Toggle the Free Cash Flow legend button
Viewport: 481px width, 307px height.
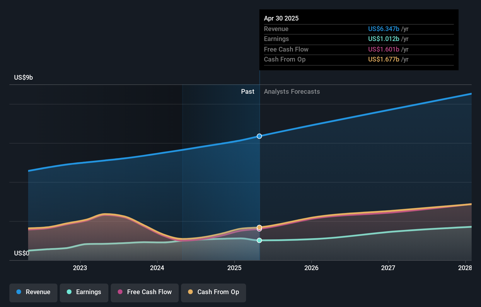(x=145, y=293)
